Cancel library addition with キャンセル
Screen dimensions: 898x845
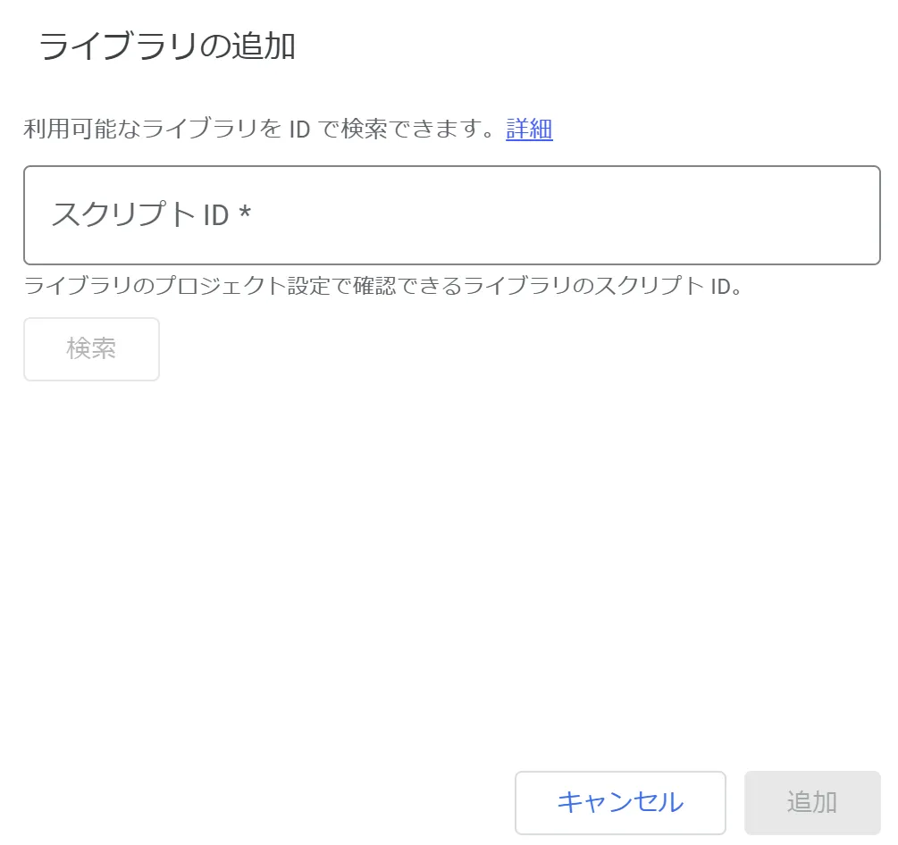point(620,801)
